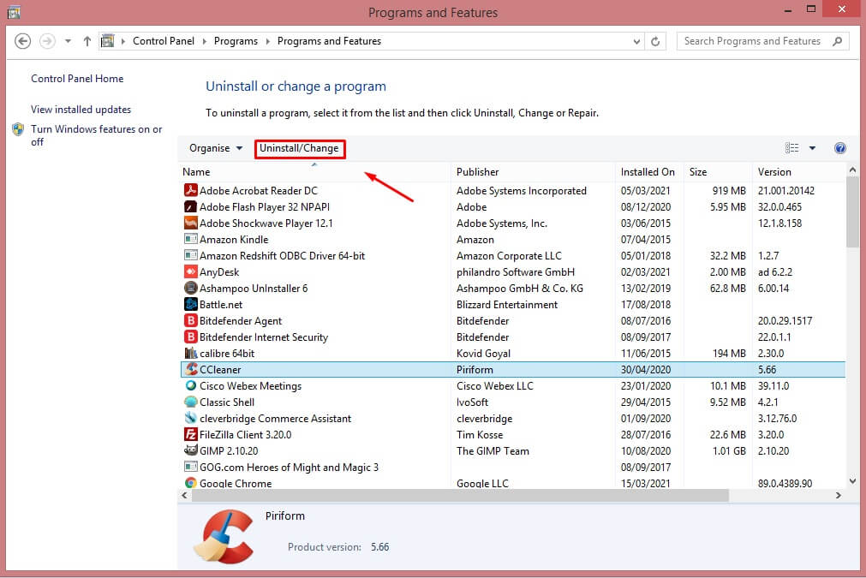Click the cleverbridge Commerce Assistant icon

pyautogui.click(x=190, y=419)
